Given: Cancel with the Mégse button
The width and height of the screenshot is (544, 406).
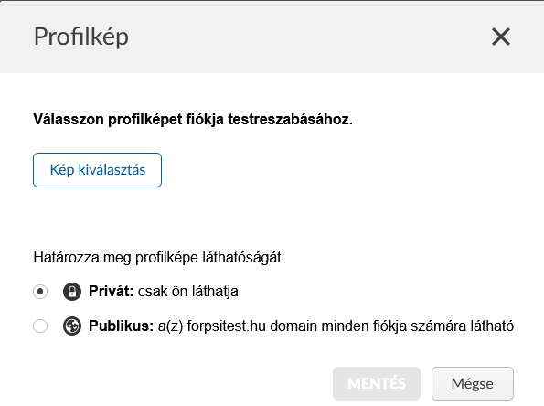Looking at the screenshot, I should [473, 383].
